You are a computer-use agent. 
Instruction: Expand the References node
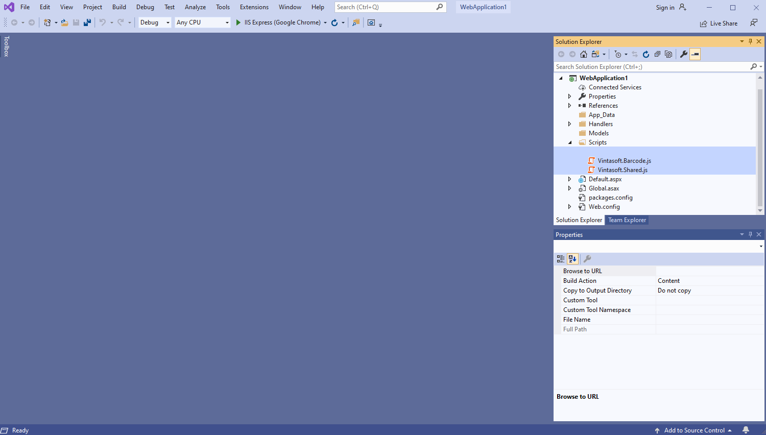coord(570,106)
